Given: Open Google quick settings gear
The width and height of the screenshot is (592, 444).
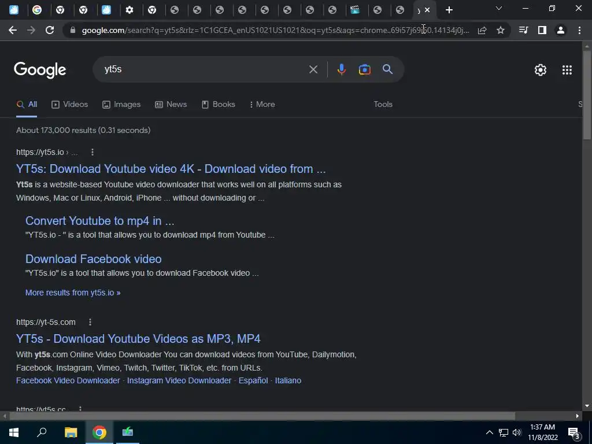Looking at the screenshot, I should pos(541,70).
